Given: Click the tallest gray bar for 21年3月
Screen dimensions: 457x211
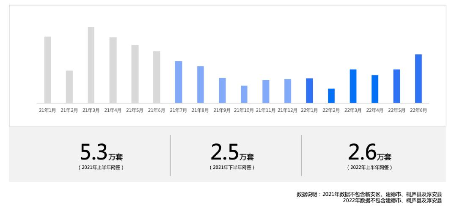Looking at the screenshot, I should pos(91,65).
